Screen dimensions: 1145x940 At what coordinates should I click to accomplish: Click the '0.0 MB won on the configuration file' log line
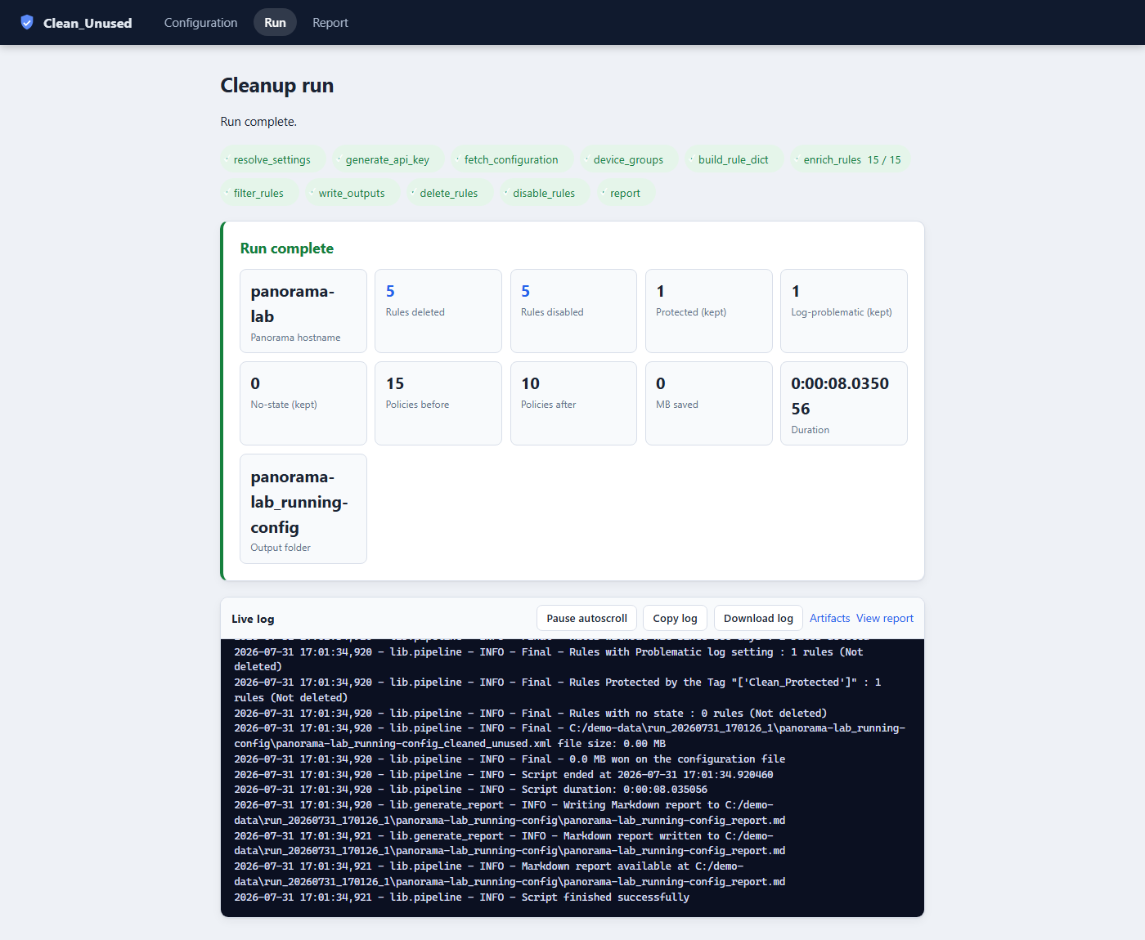(510, 759)
